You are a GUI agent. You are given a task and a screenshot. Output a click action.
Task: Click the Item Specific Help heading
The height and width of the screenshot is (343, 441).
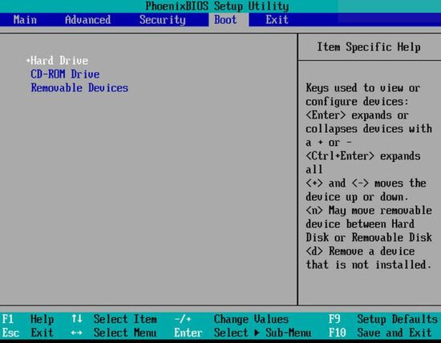[369, 46]
